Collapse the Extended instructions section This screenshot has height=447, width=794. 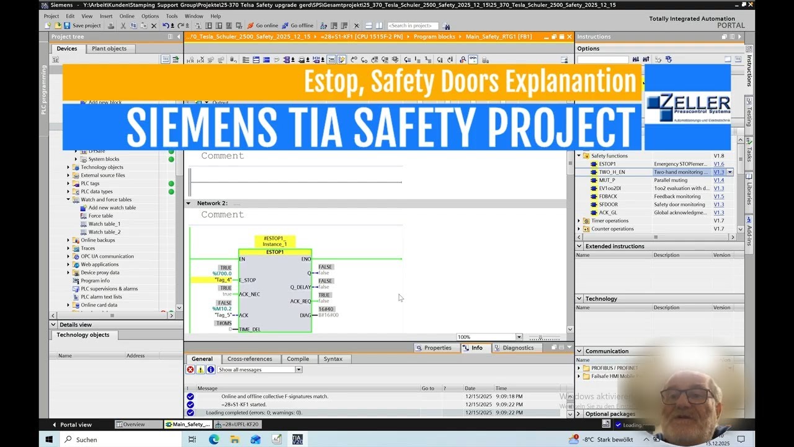(x=579, y=246)
